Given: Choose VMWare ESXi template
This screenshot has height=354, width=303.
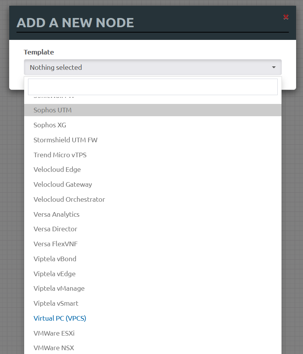Looking at the screenshot, I should 153,333.
